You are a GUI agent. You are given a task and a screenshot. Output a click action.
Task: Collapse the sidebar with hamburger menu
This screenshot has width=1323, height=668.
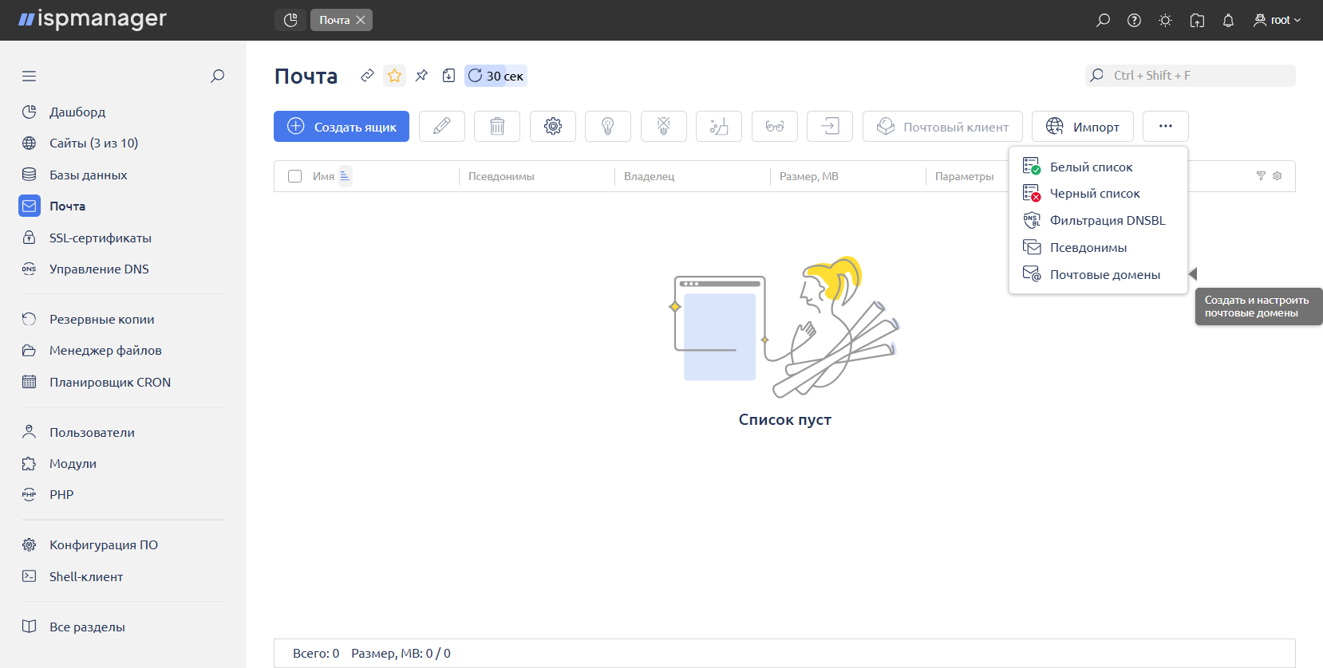(30, 77)
